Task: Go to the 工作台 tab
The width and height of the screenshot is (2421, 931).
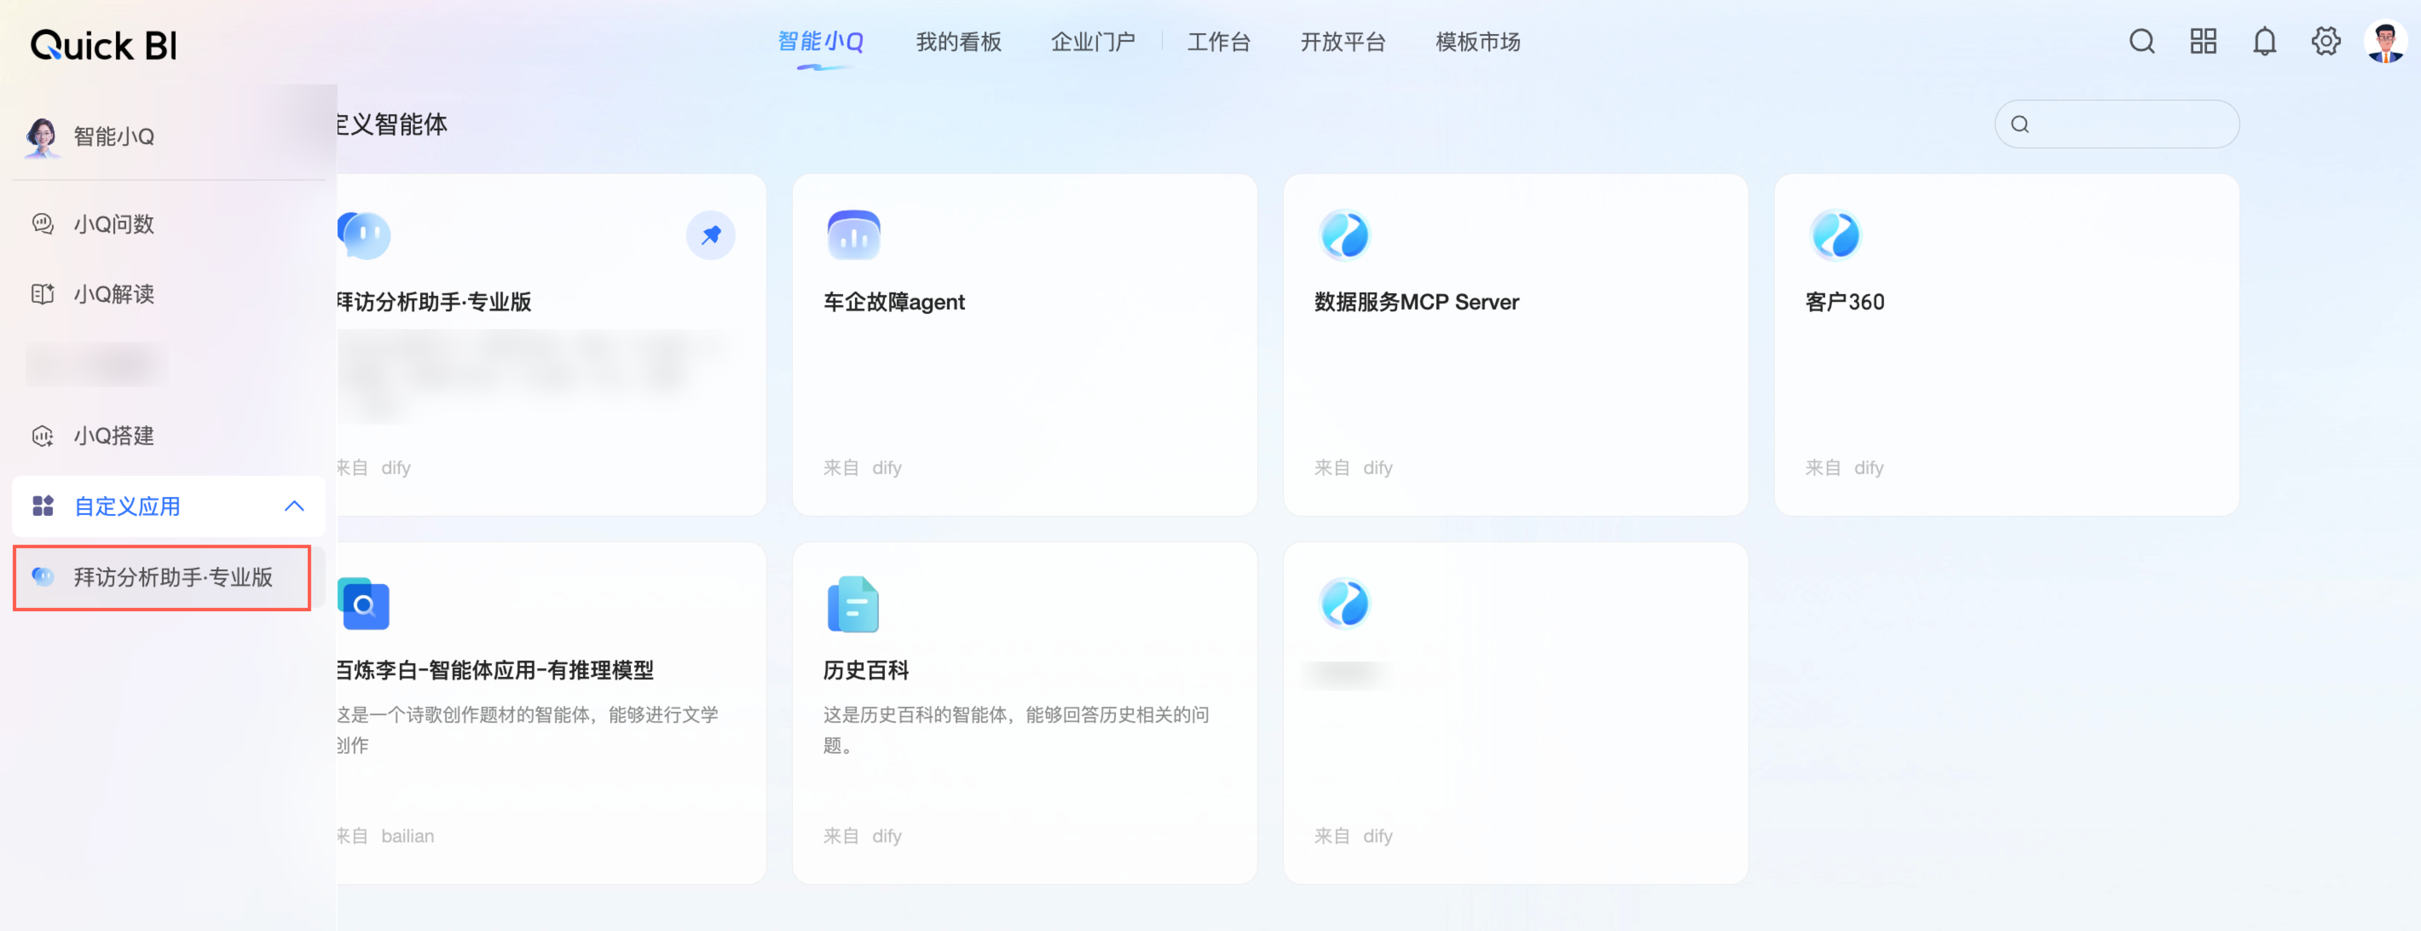Action: 1218,42
